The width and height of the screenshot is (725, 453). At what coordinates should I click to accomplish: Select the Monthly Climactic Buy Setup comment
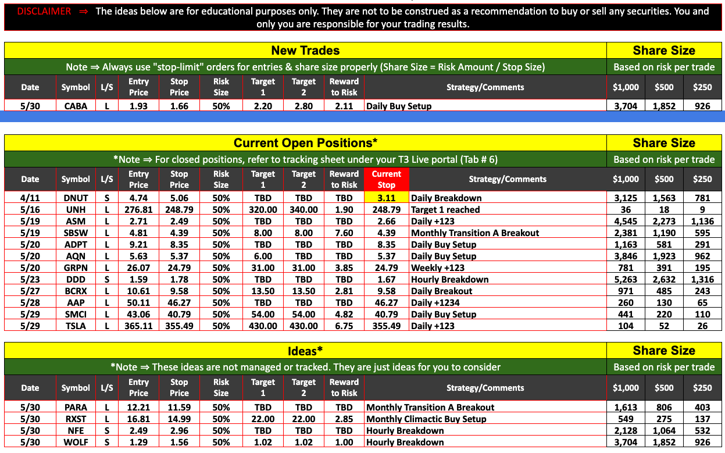coord(426,419)
